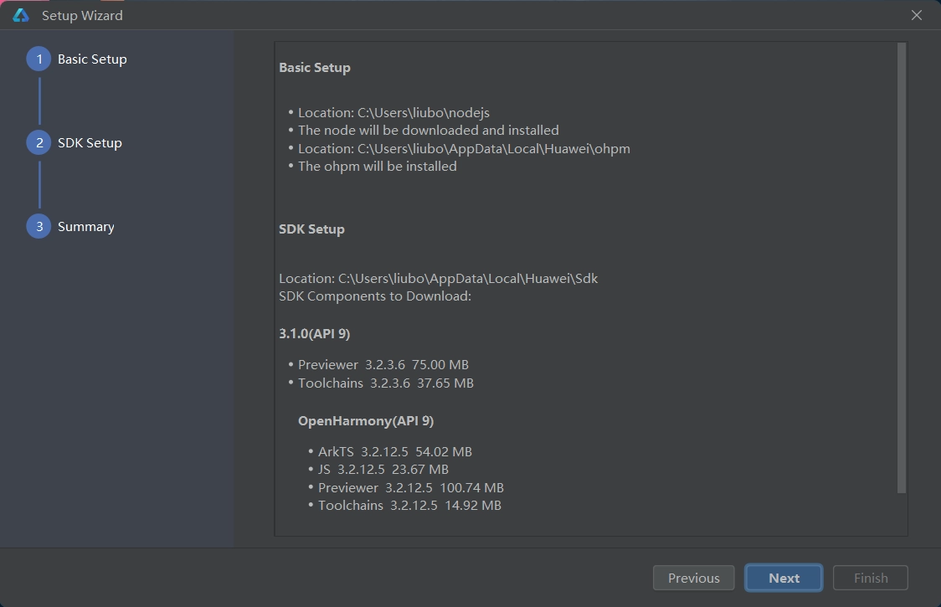Click the Huawei Sdk location path line
The image size is (941, 607).
(438, 278)
